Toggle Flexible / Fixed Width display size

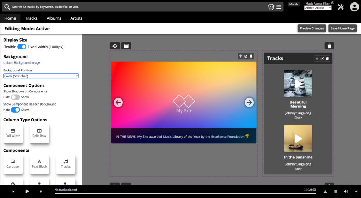pos(22,47)
